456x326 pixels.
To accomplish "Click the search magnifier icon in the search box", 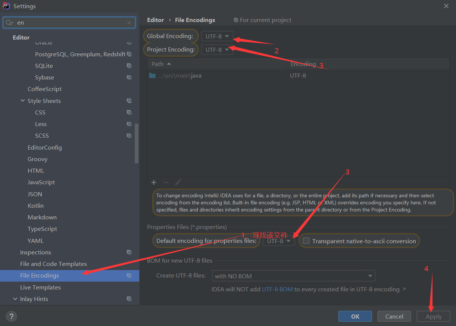I will (9, 23).
